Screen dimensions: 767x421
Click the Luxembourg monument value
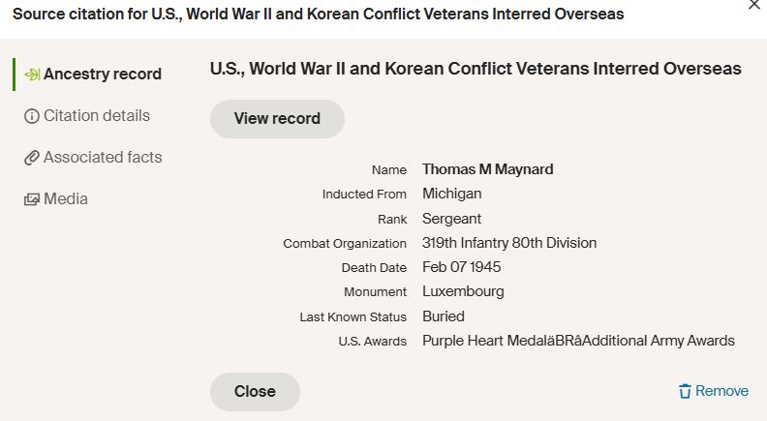(x=463, y=292)
